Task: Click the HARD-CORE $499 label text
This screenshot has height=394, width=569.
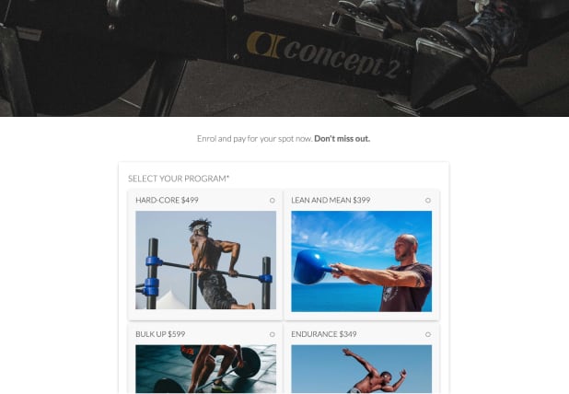Action: coord(167,200)
